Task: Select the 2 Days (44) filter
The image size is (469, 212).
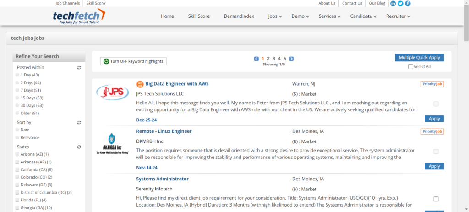Action: (18, 83)
